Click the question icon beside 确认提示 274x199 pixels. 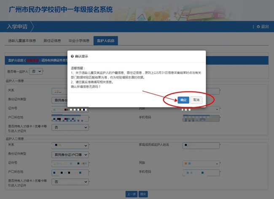72,56
